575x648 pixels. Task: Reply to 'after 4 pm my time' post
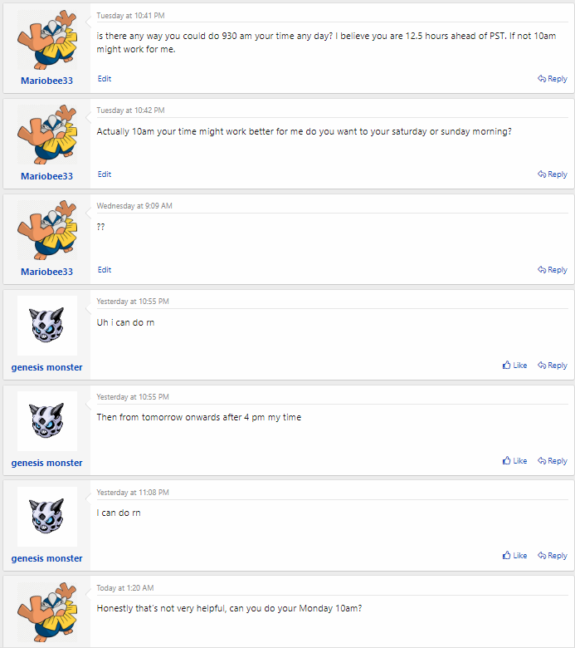553,461
